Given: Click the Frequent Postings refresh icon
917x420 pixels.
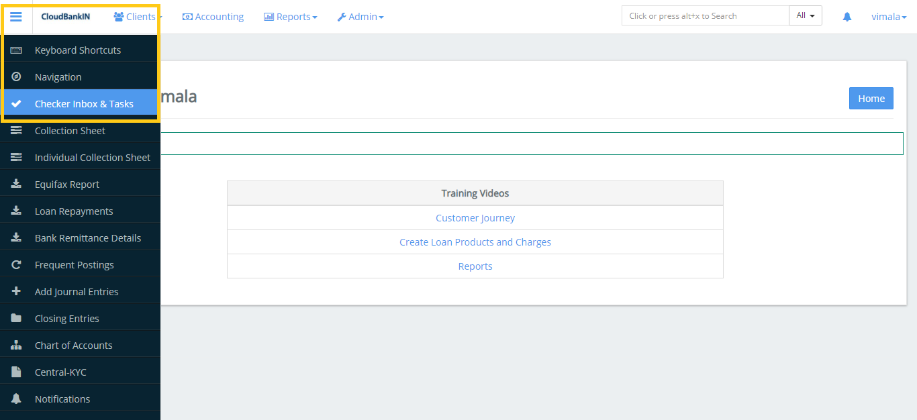Looking at the screenshot, I should (x=17, y=264).
